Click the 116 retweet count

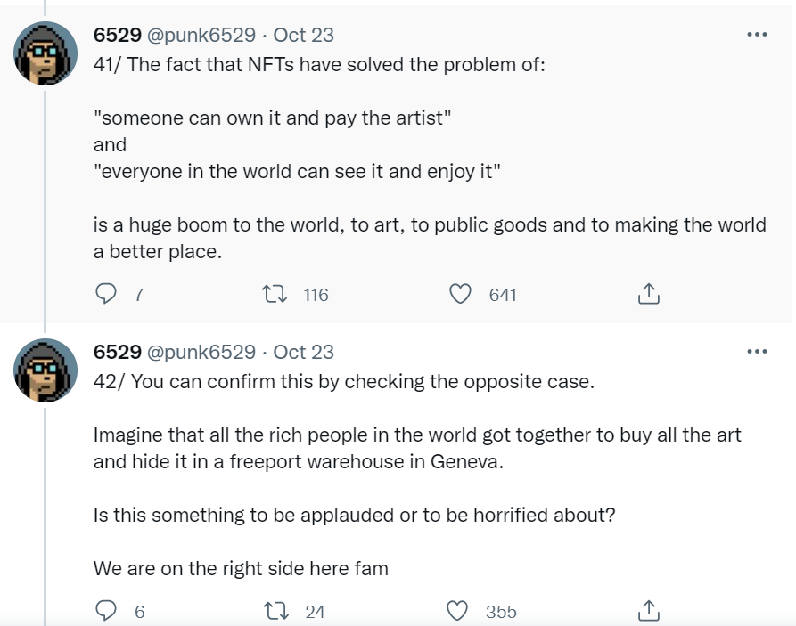point(316,295)
